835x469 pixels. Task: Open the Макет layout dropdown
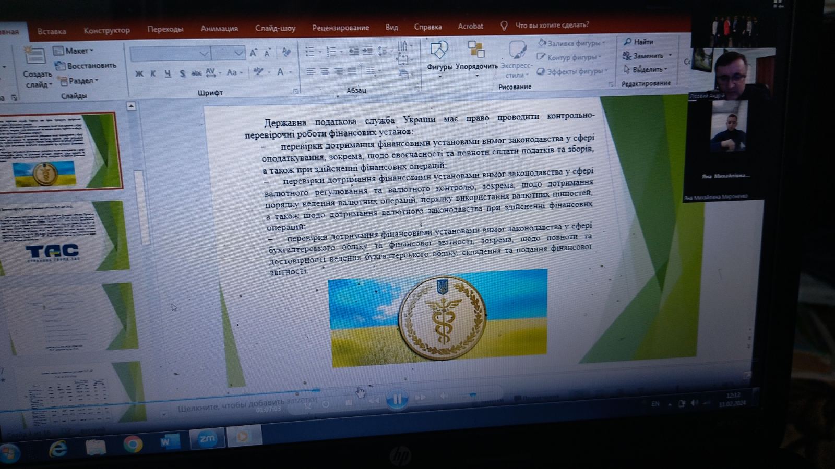pos(73,51)
